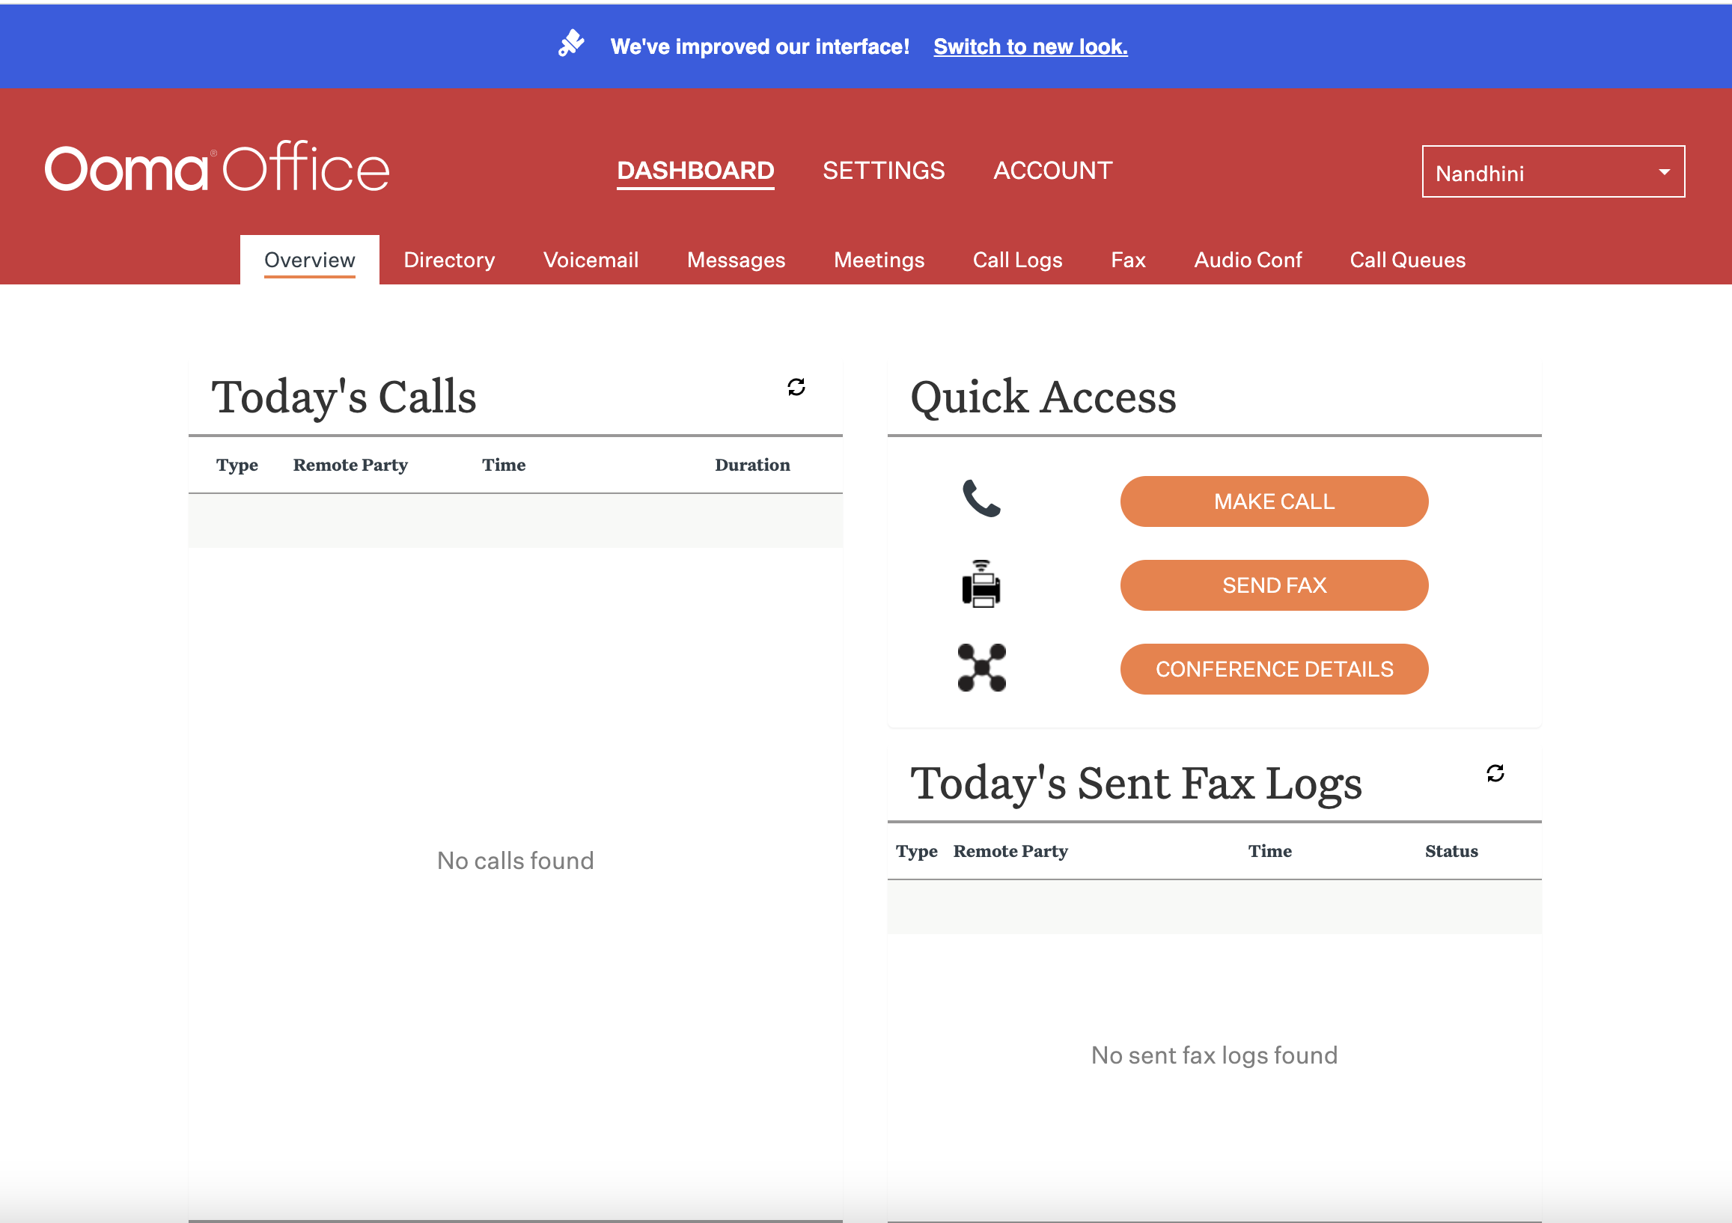1732x1223 pixels.
Task: Click the conference network nodes icon
Action: pyautogui.click(x=981, y=668)
